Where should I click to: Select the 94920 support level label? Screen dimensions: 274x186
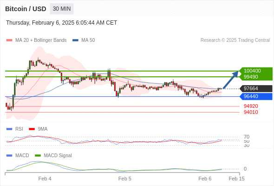click(251, 106)
